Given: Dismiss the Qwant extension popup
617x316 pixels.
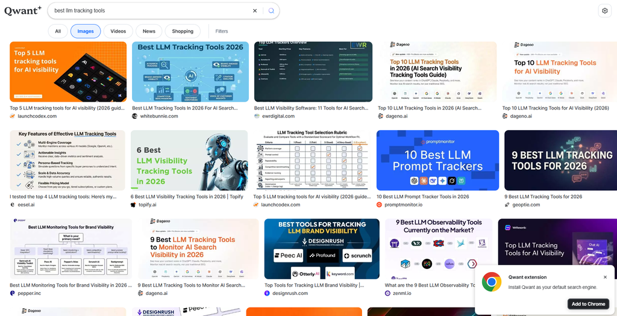Looking at the screenshot, I should coord(605,277).
